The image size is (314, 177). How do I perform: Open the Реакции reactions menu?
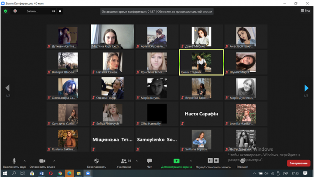(242, 162)
